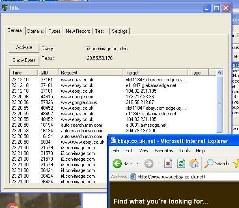Viewport: 239px width, 208px height.
Task: Click the result value 23.55.59.176
Action: click(x=100, y=58)
